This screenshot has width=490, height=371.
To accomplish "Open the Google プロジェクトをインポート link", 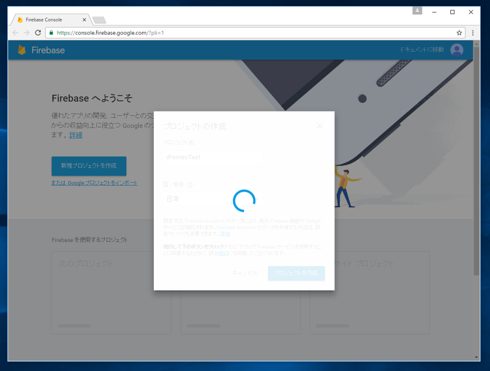I will pyautogui.click(x=94, y=183).
